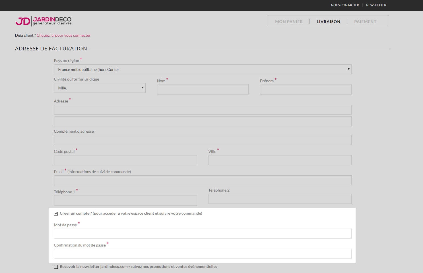This screenshot has height=273, width=423.
Task: Focus the Code postal input
Action: [125, 160]
